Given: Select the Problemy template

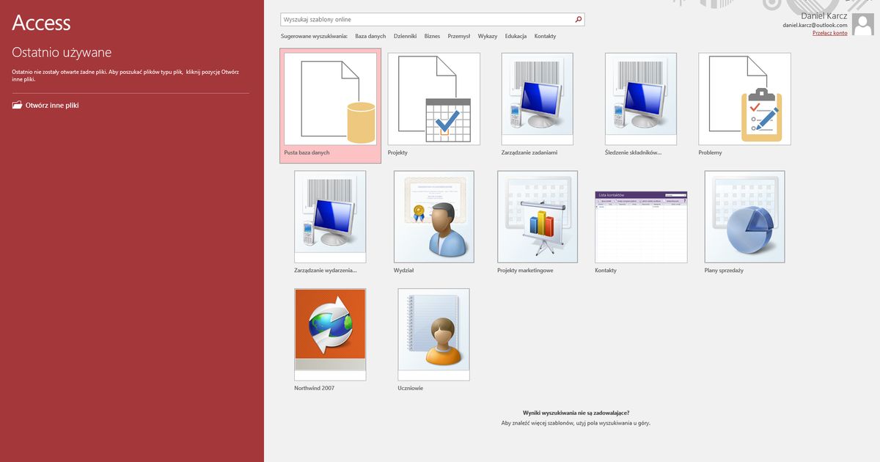Looking at the screenshot, I should (744, 99).
